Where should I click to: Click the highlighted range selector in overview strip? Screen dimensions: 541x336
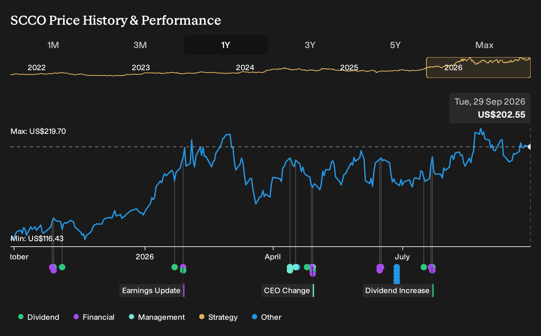[x=478, y=68]
